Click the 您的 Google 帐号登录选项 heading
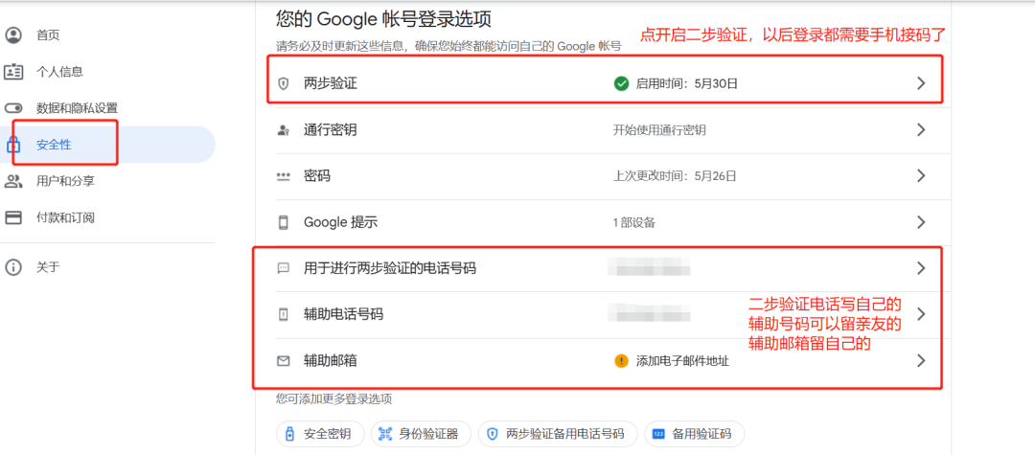The width and height of the screenshot is (1035, 455). (x=383, y=19)
